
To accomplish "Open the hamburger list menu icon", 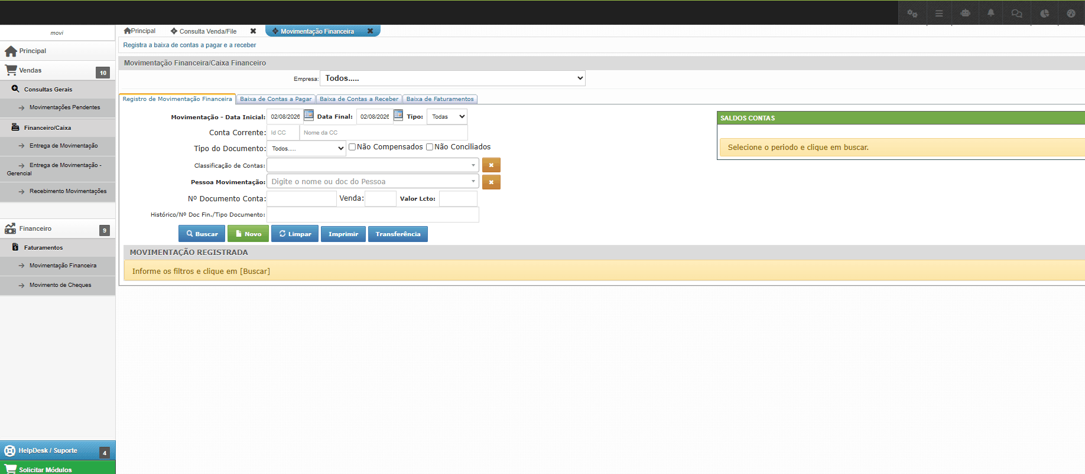I will click(x=938, y=13).
